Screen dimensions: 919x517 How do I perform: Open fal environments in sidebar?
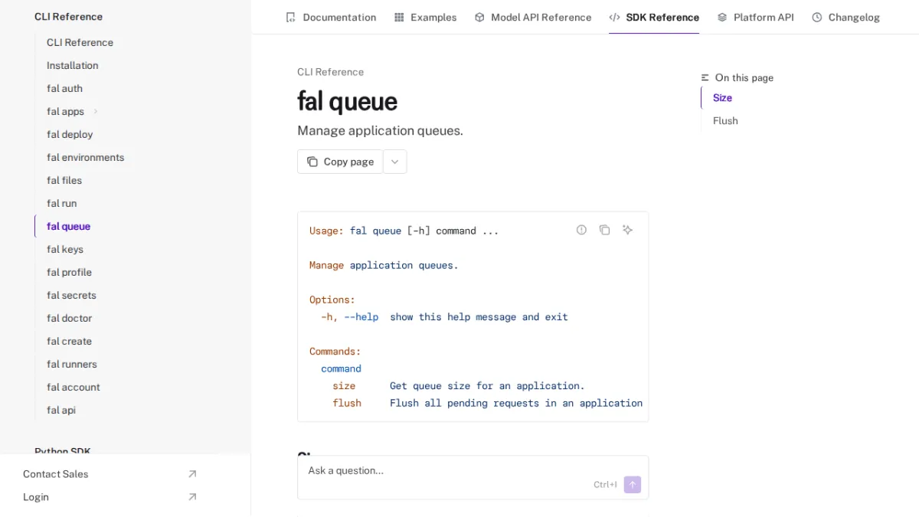pos(85,157)
